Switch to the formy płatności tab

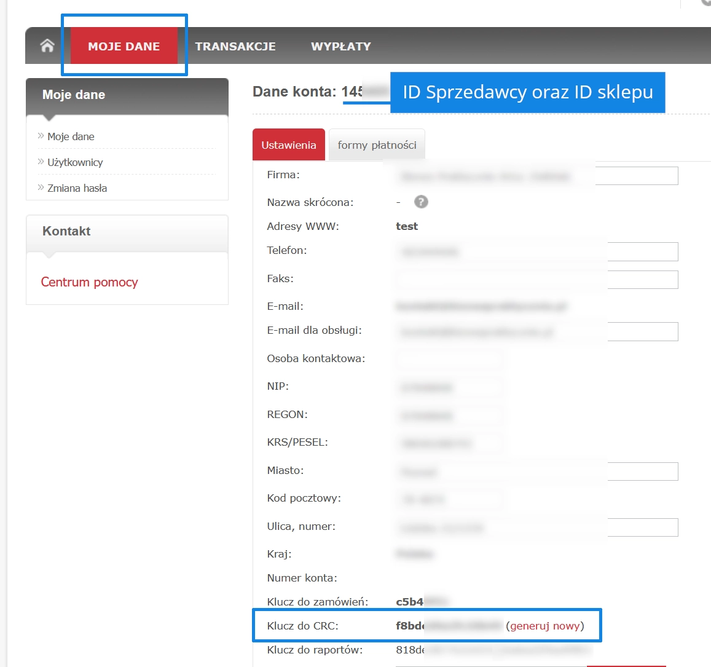[x=377, y=145]
